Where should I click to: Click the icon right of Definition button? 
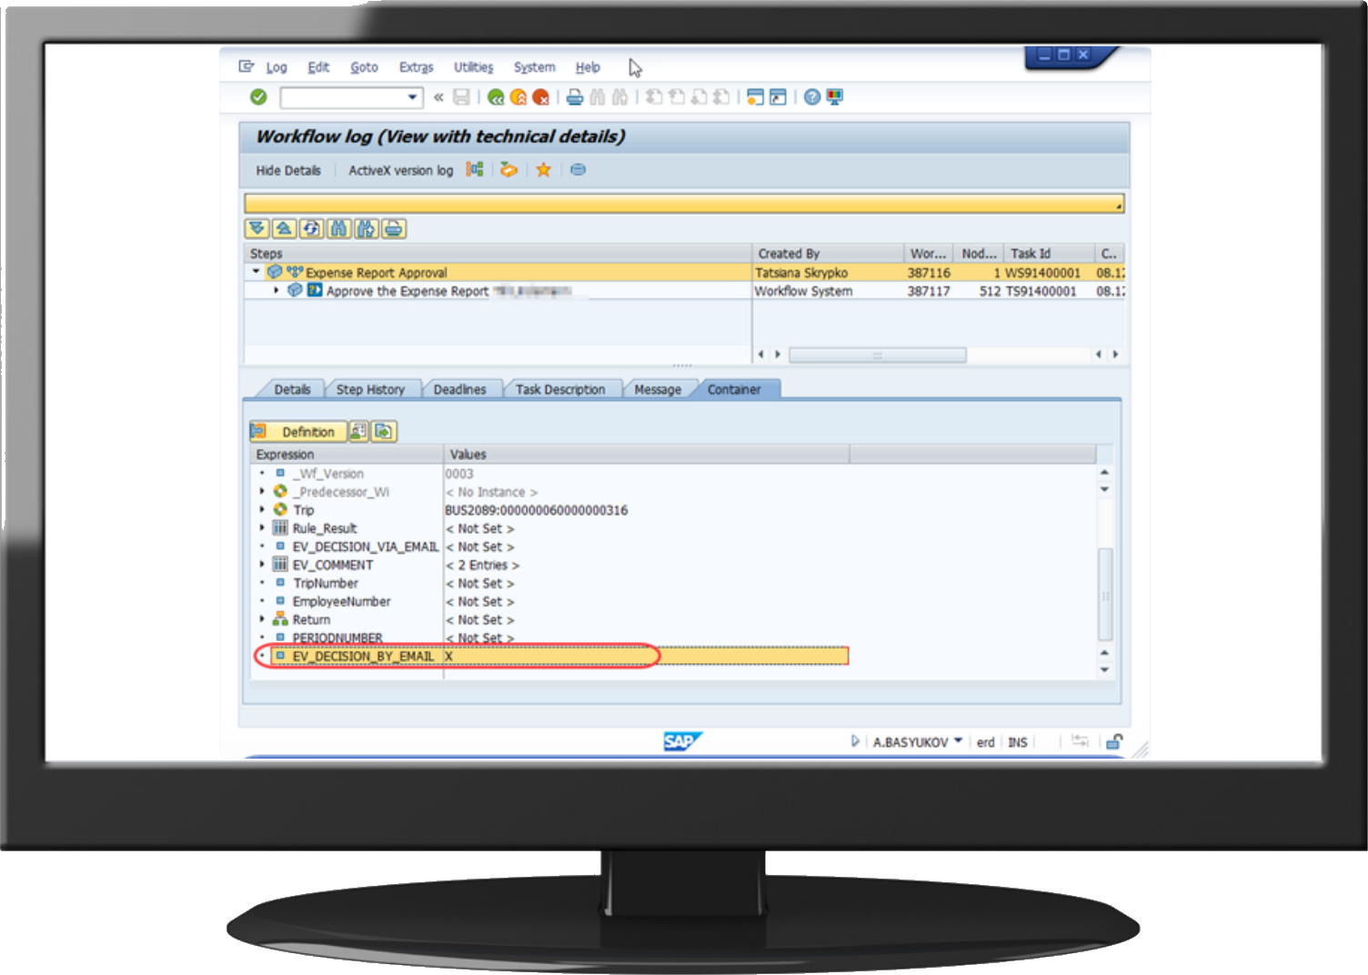(358, 431)
